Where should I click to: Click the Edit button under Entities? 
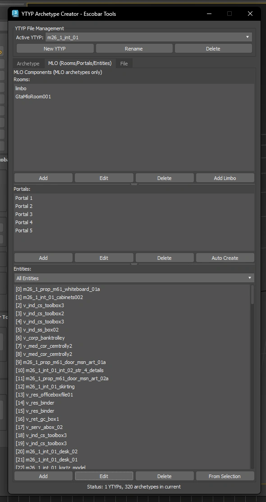click(x=104, y=476)
